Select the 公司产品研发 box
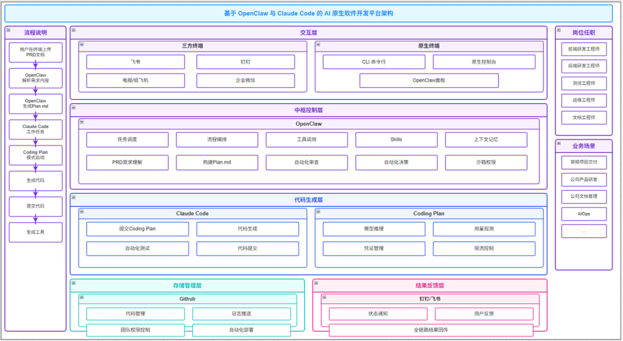Image resolution: width=623 pixels, height=341 pixels. (584, 179)
